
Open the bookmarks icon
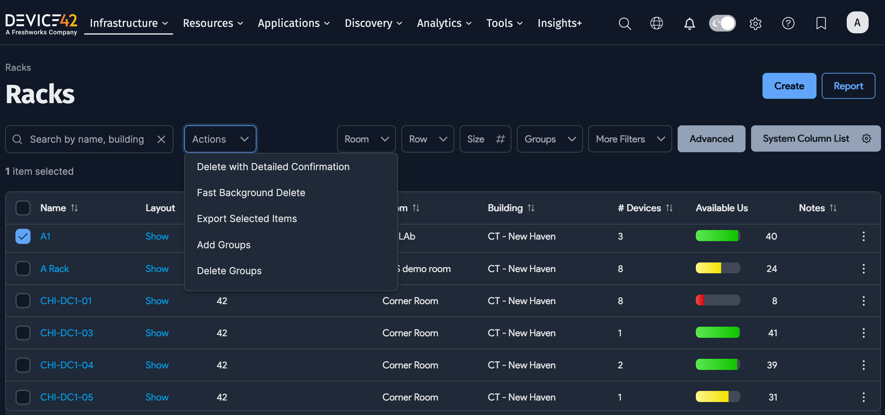click(821, 23)
